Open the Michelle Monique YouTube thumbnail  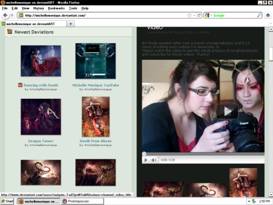click(x=96, y=61)
